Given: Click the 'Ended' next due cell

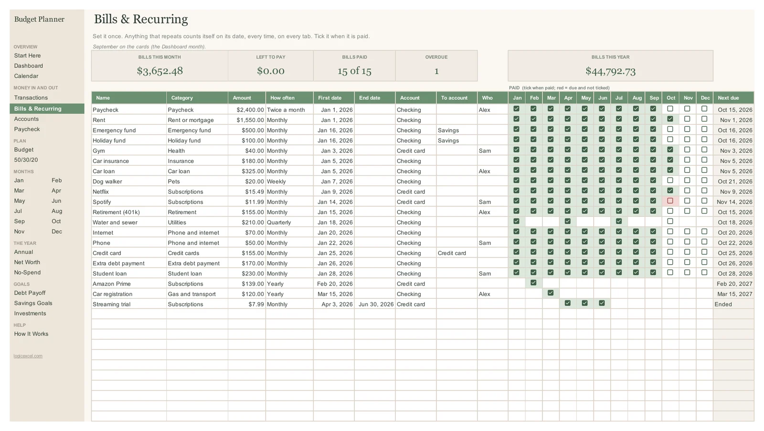Looking at the screenshot, I should click(733, 304).
